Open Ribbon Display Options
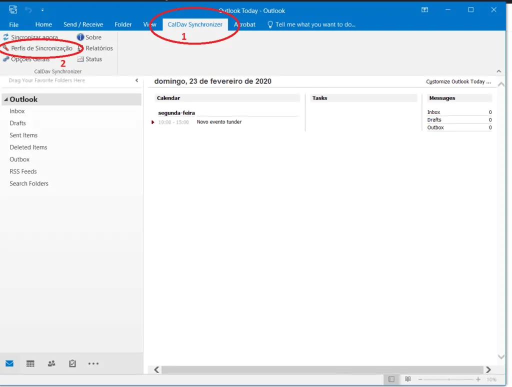Screen dimensions: 512x387 pyautogui.click(x=425, y=10)
